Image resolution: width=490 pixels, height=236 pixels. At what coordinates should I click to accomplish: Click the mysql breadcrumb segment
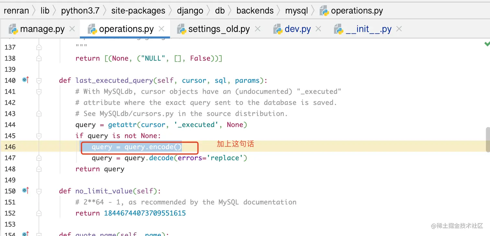pos(297,11)
